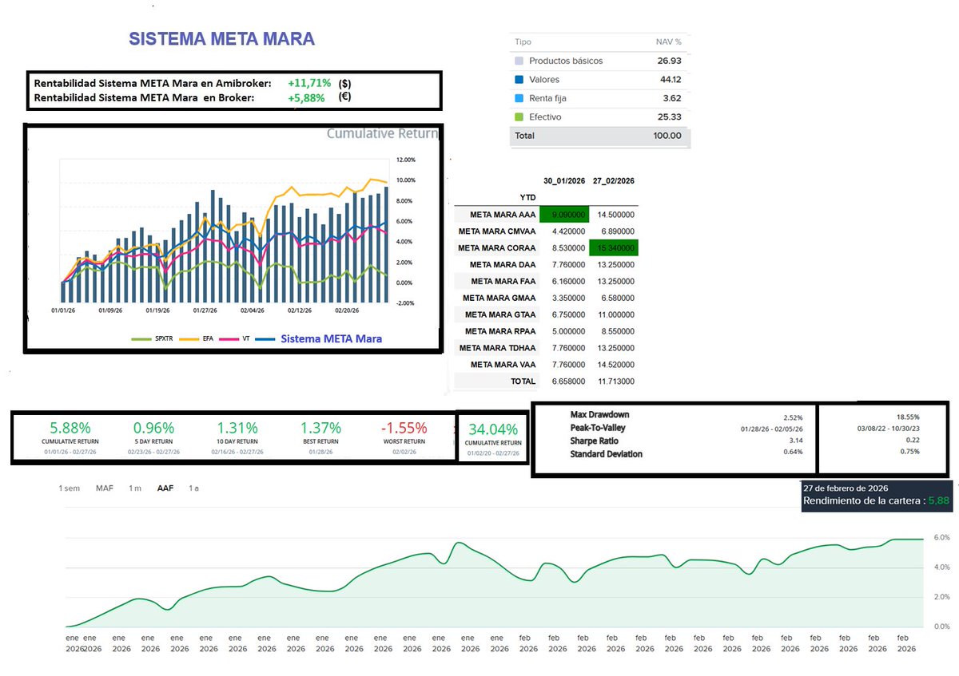Click the NAV value 25.33
This screenshot has height=676, width=959.
(x=669, y=117)
